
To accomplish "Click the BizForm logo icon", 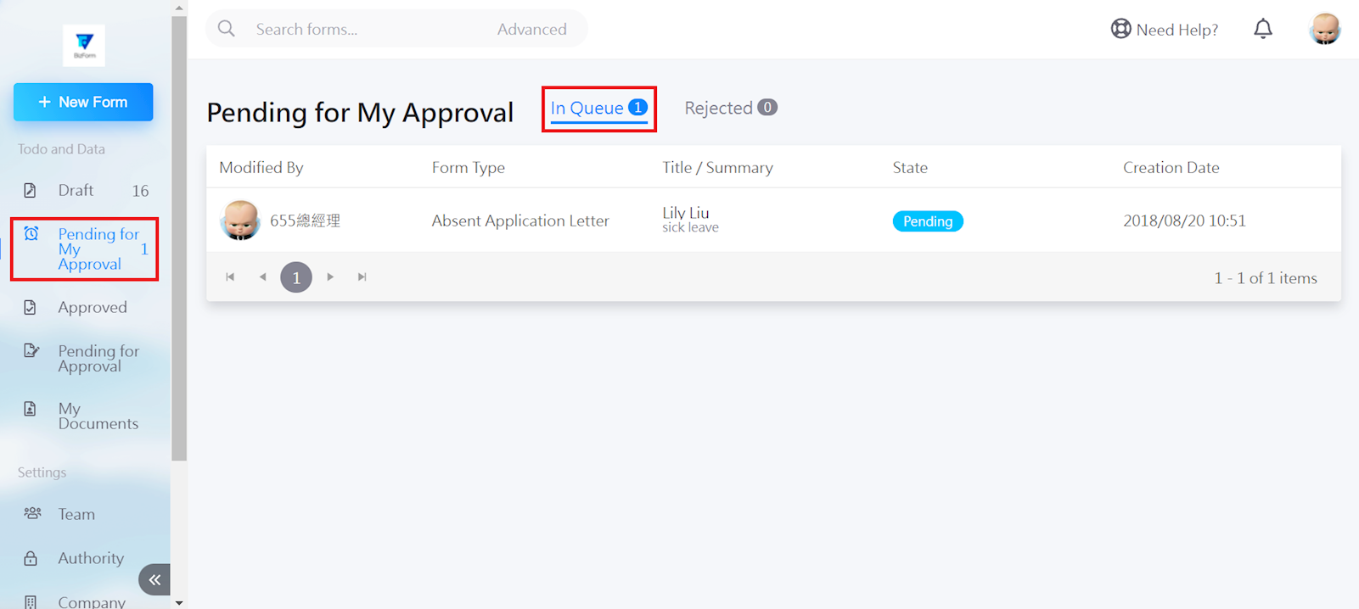I will coord(84,45).
